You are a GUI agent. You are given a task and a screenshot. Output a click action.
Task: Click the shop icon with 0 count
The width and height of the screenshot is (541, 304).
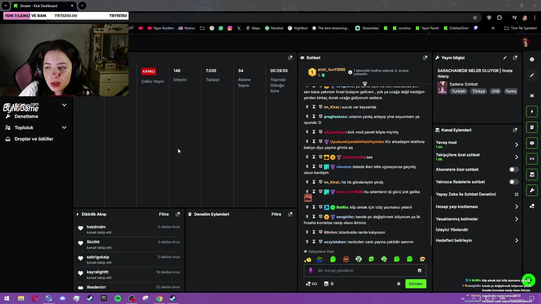tap(328, 284)
